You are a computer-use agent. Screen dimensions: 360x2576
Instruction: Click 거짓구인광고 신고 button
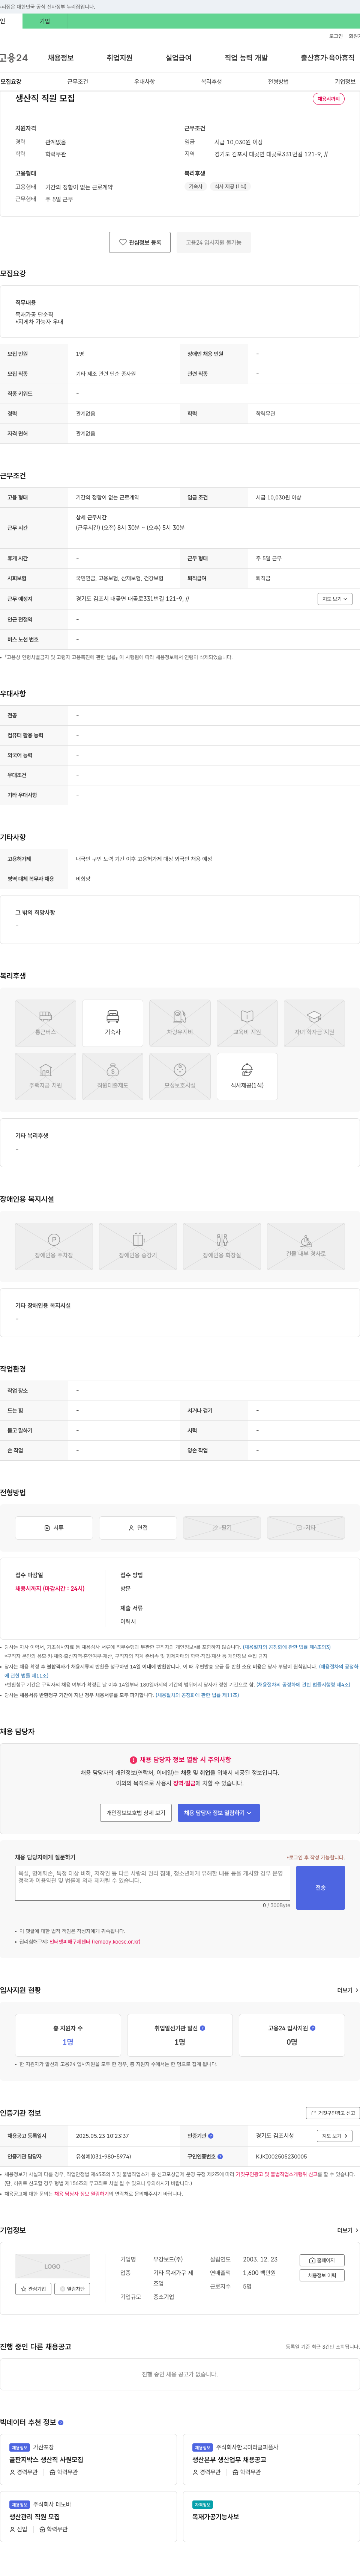pyautogui.click(x=332, y=2113)
